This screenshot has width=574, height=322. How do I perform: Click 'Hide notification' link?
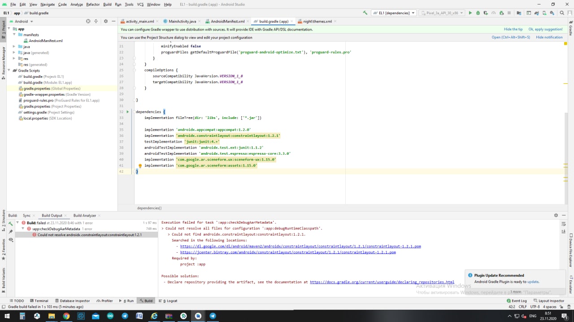pyautogui.click(x=549, y=37)
